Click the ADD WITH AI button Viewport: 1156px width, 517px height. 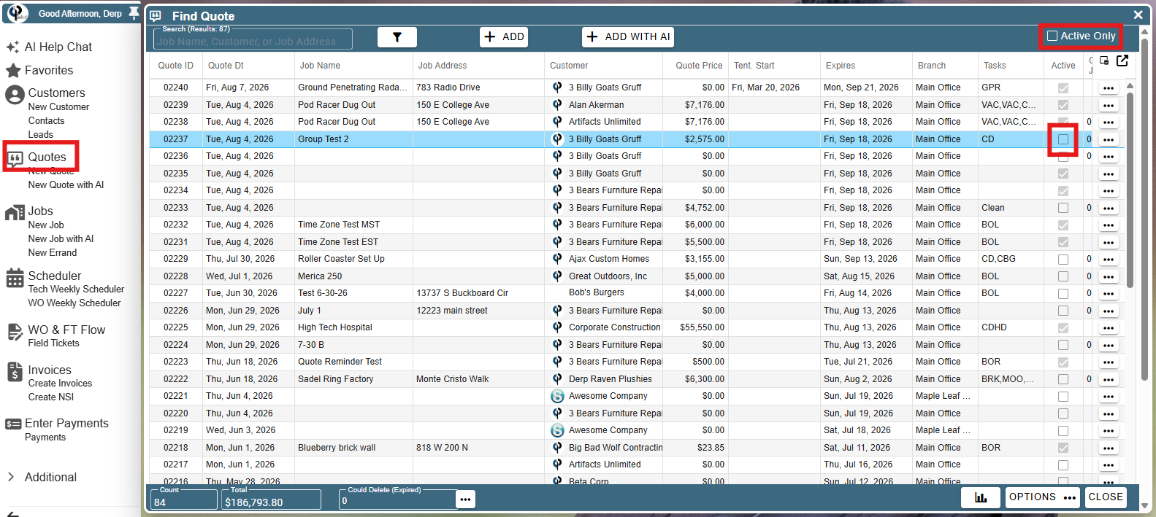[x=628, y=37]
